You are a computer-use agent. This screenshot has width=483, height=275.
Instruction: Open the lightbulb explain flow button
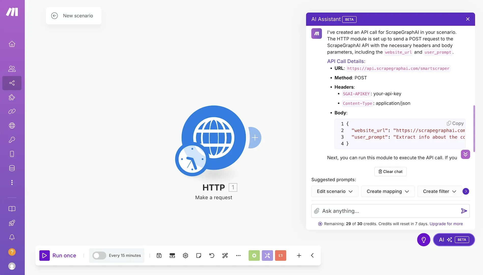click(x=424, y=240)
